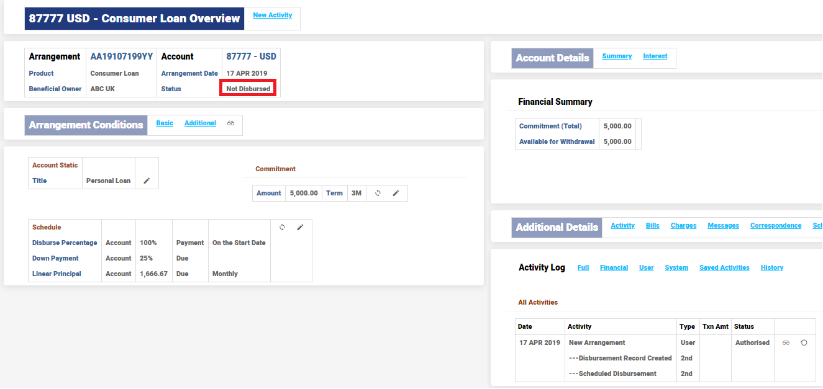The width and height of the screenshot is (823, 389).
Task: Open History in the activity log
Action: click(x=772, y=267)
